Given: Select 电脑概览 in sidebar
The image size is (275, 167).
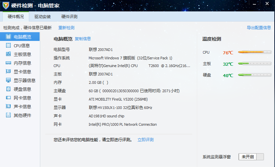Looking at the screenshot, I should click(20, 37).
